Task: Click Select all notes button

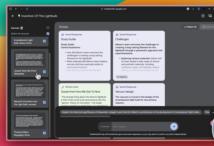Action: (190, 27)
